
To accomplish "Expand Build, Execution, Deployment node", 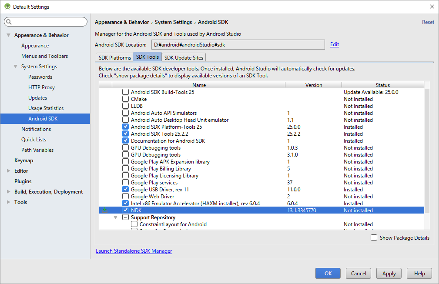I will 8,192.
